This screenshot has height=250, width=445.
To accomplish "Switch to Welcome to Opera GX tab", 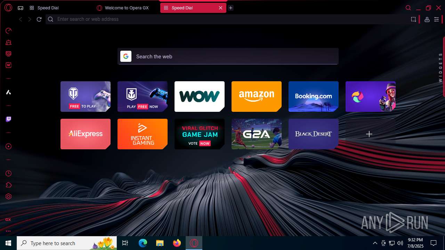I will pos(127,8).
